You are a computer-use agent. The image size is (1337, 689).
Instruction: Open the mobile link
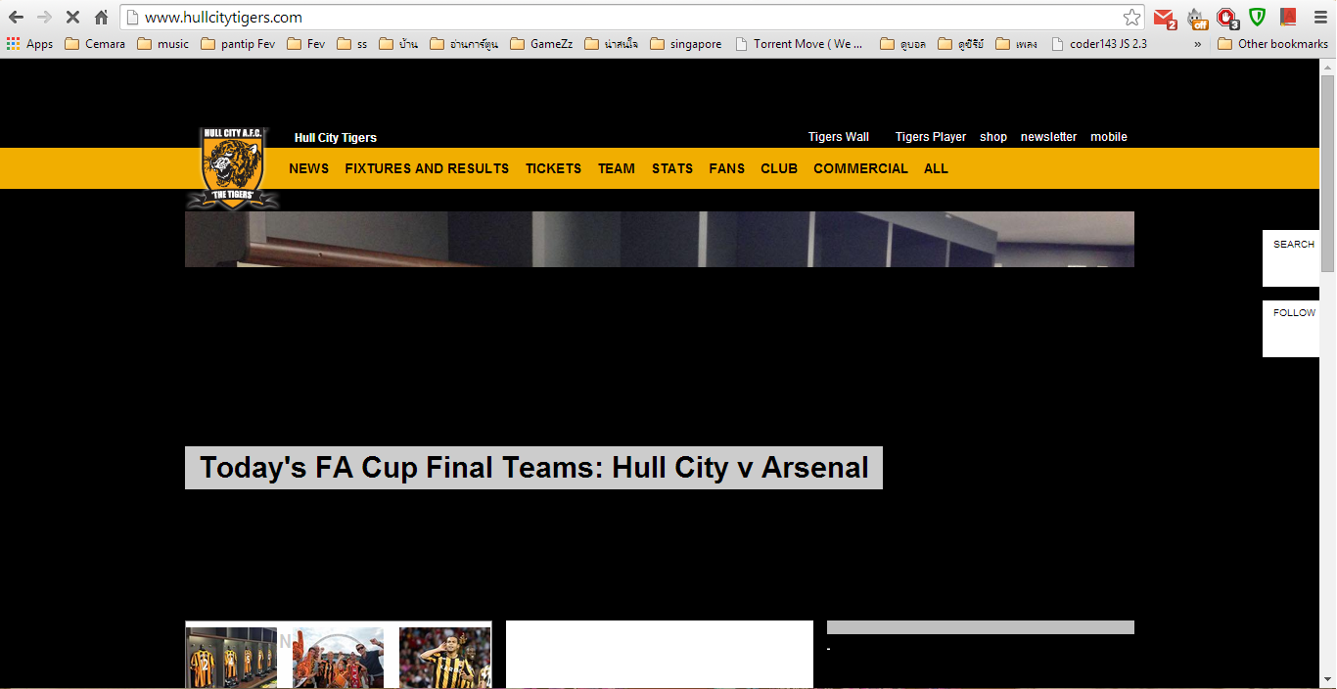1109,137
